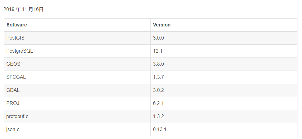Select the GEOS software cell
The image size is (302, 139).
pos(13,64)
